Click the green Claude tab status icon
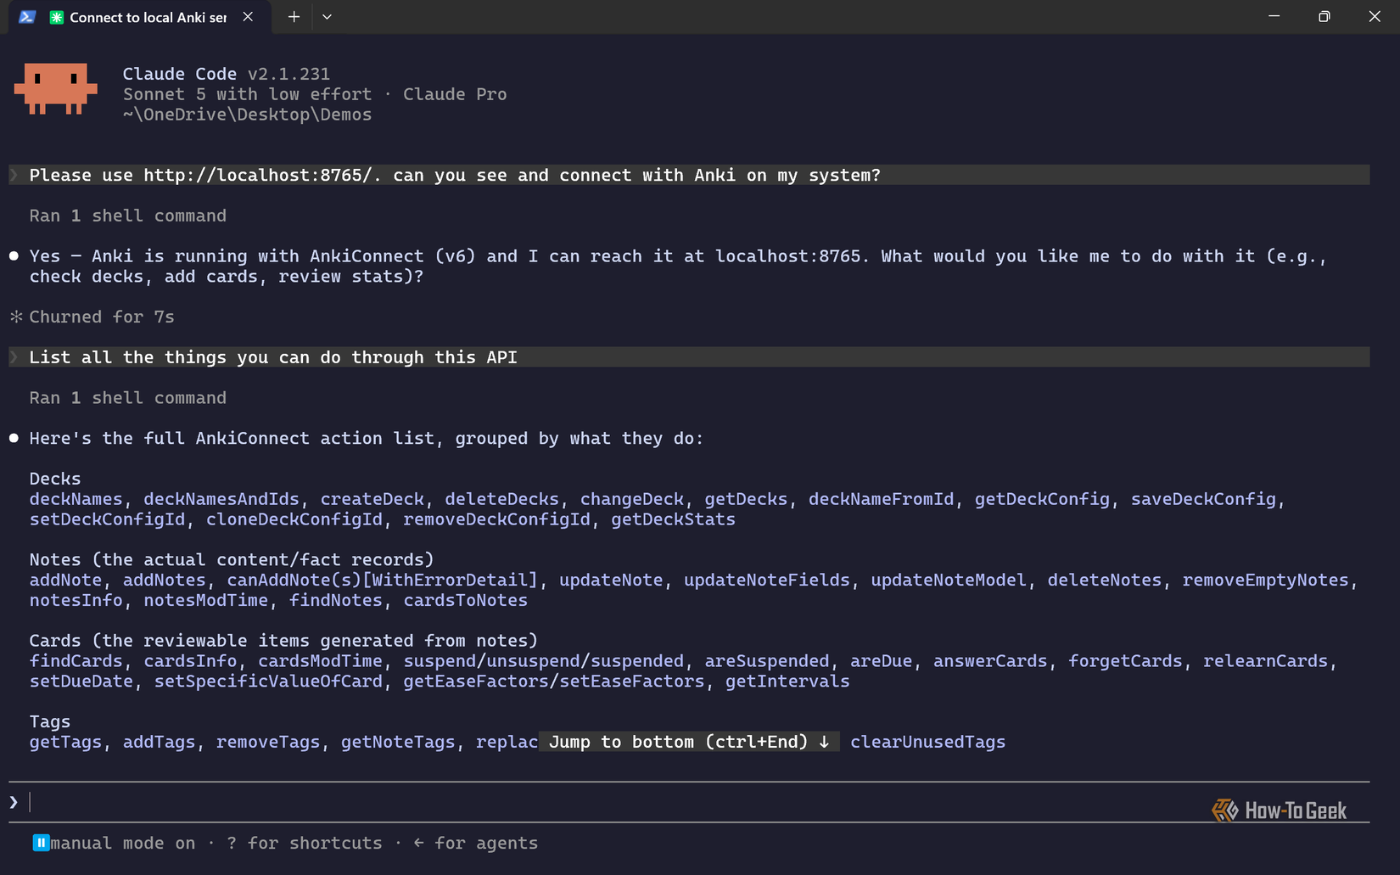1400x875 pixels. 57,18
